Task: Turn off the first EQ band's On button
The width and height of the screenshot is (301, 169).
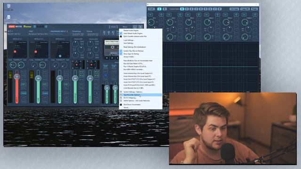Action: click(150, 15)
